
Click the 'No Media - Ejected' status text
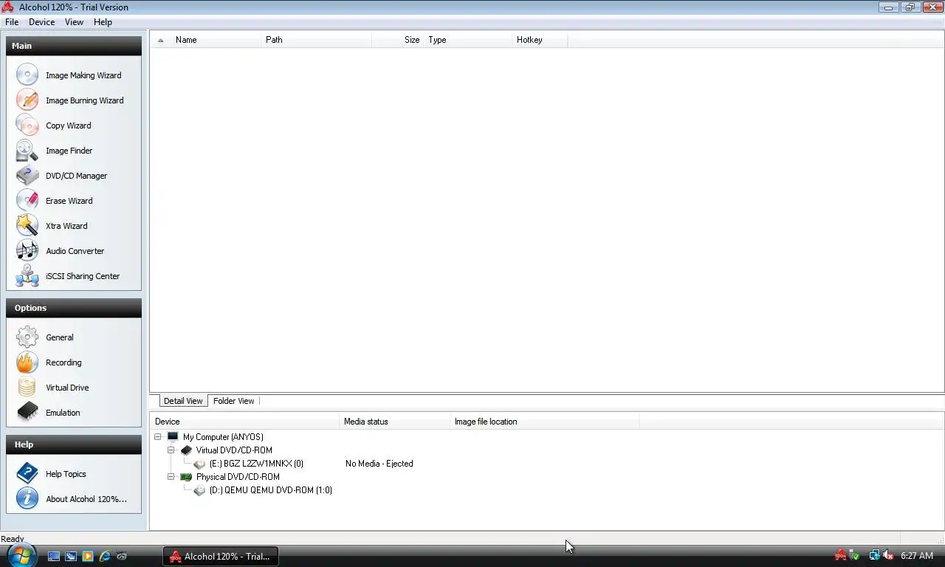point(379,464)
